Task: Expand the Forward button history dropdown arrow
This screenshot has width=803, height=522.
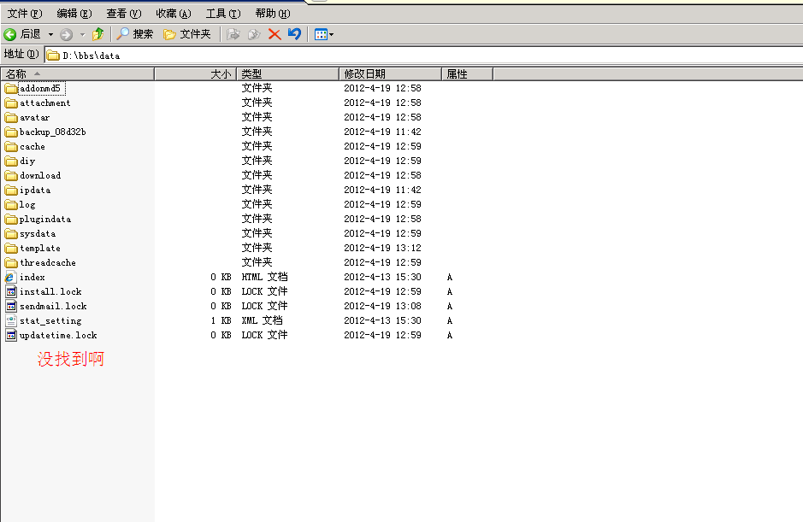Action: click(x=82, y=35)
